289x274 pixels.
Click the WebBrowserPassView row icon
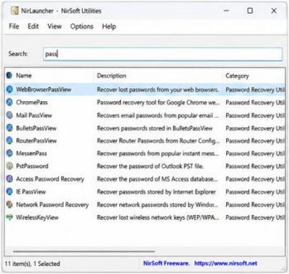(9, 90)
